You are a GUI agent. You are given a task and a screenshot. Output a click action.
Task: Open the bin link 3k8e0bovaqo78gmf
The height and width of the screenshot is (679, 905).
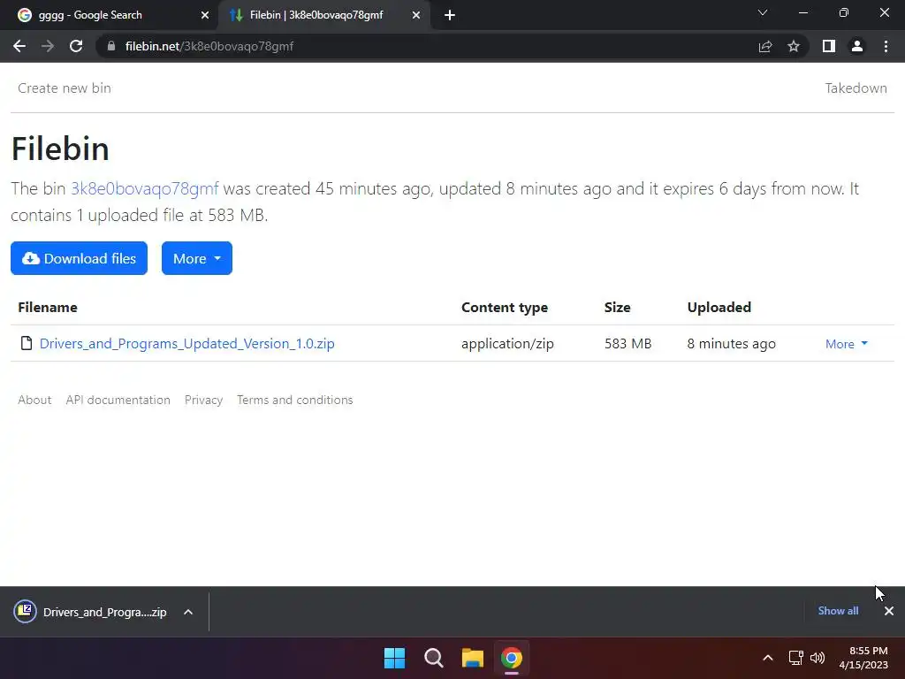[x=144, y=189]
